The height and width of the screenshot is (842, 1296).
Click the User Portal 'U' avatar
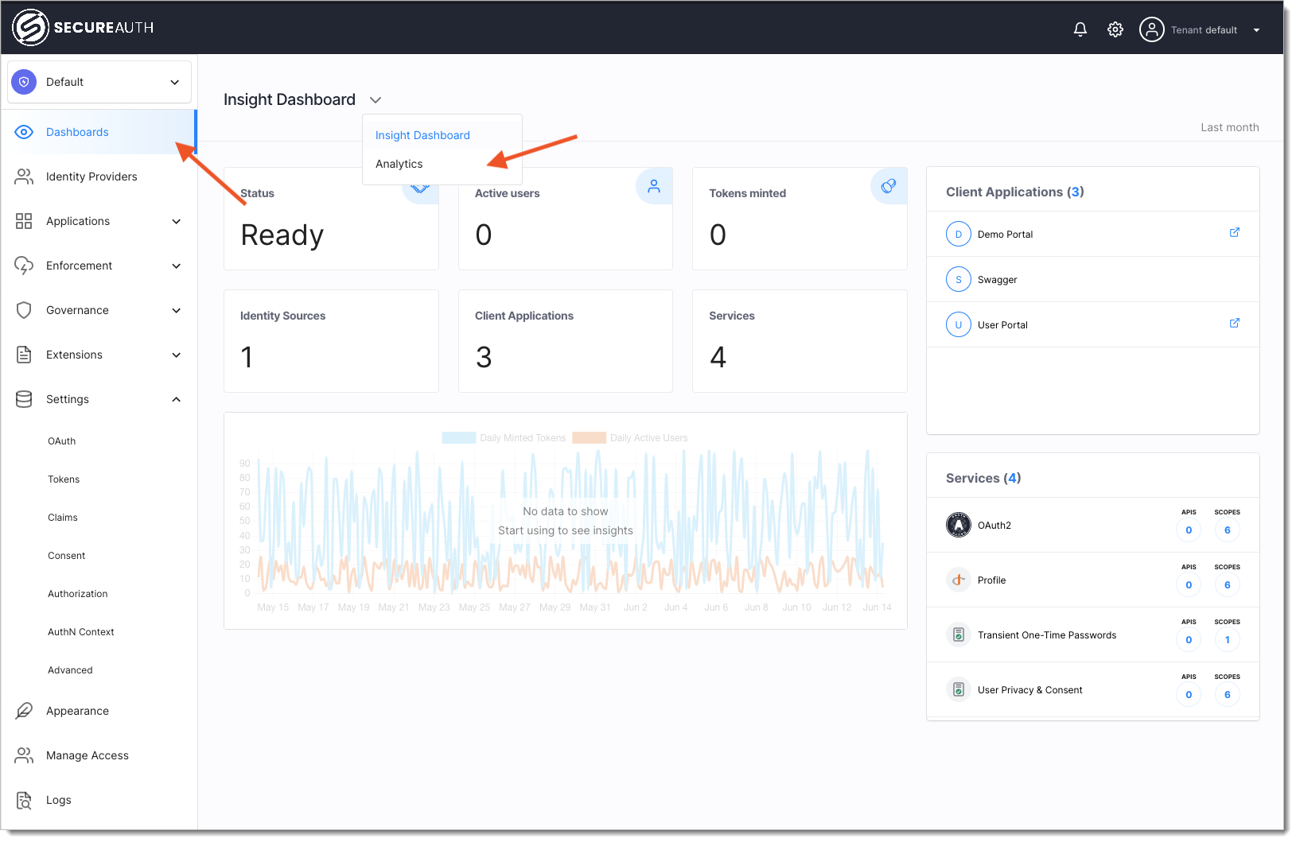tap(959, 324)
